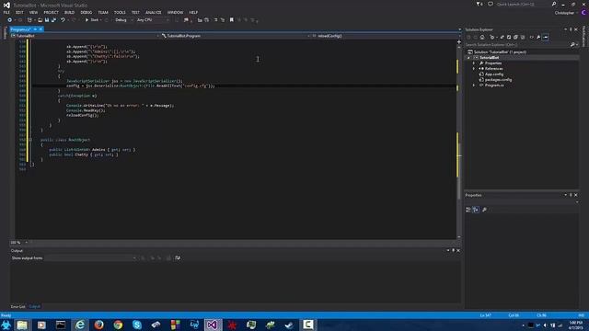Image resolution: width=589 pixels, height=331 pixels.
Task: Collapse the TutorialBot project node
Action: tap(468, 58)
